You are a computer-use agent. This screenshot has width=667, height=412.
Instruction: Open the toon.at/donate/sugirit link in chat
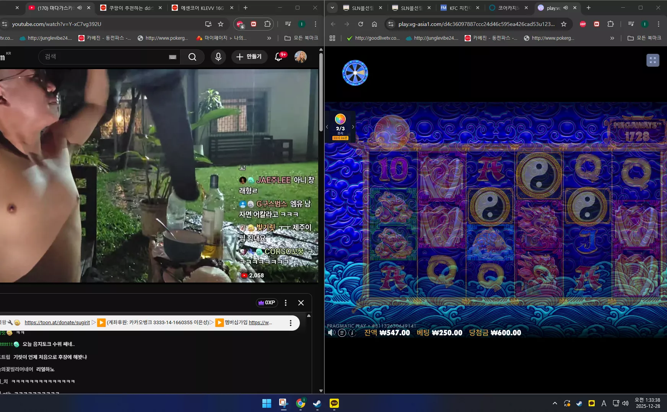[x=57, y=323]
